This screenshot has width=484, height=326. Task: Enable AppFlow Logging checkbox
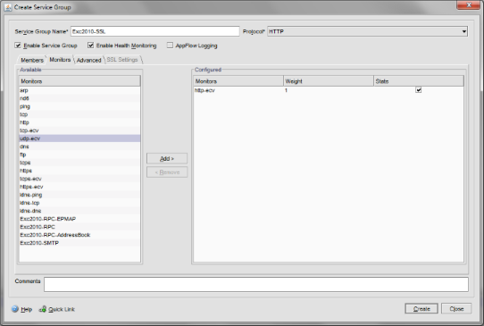tap(170, 46)
